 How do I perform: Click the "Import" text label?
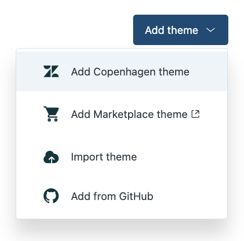pyautogui.click(x=87, y=157)
